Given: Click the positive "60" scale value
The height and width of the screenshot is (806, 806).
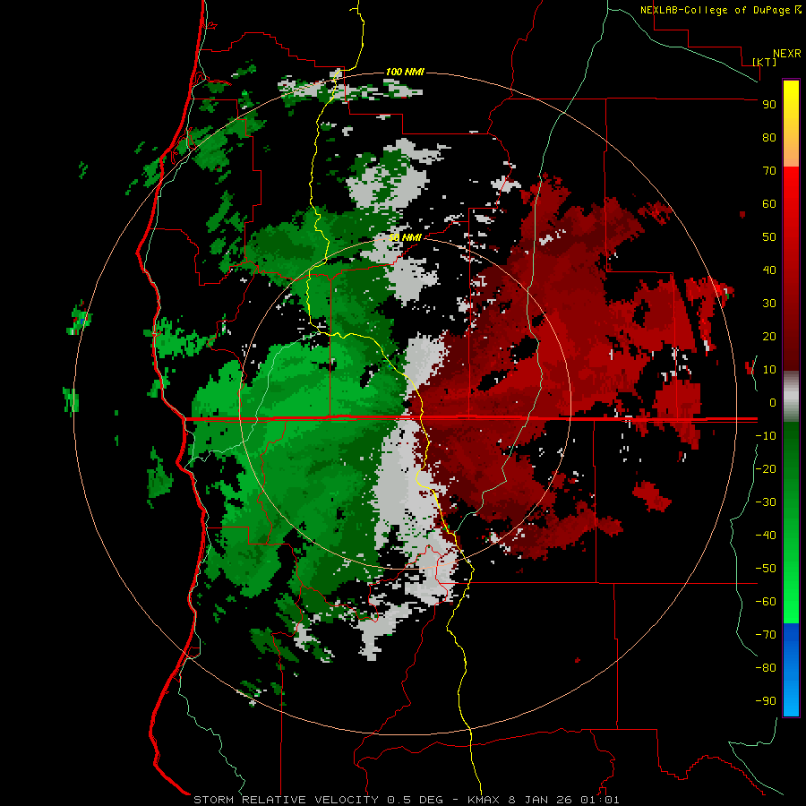Looking at the screenshot, I should click(x=769, y=204).
